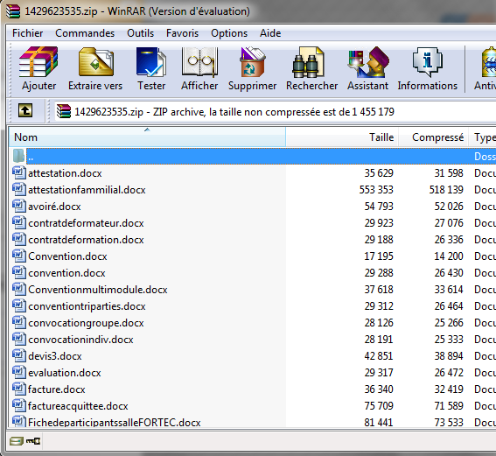496x456 pixels.
Task: Click the Word icon of avoiré.docx
Action: [x=19, y=206]
